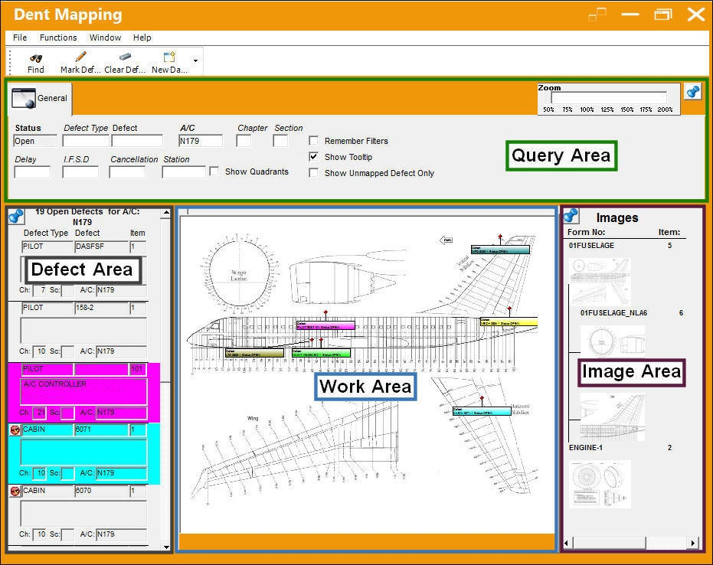Image resolution: width=713 pixels, height=565 pixels.
Task: Click the Cancellation filter field
Action: [x=127, y=172]
